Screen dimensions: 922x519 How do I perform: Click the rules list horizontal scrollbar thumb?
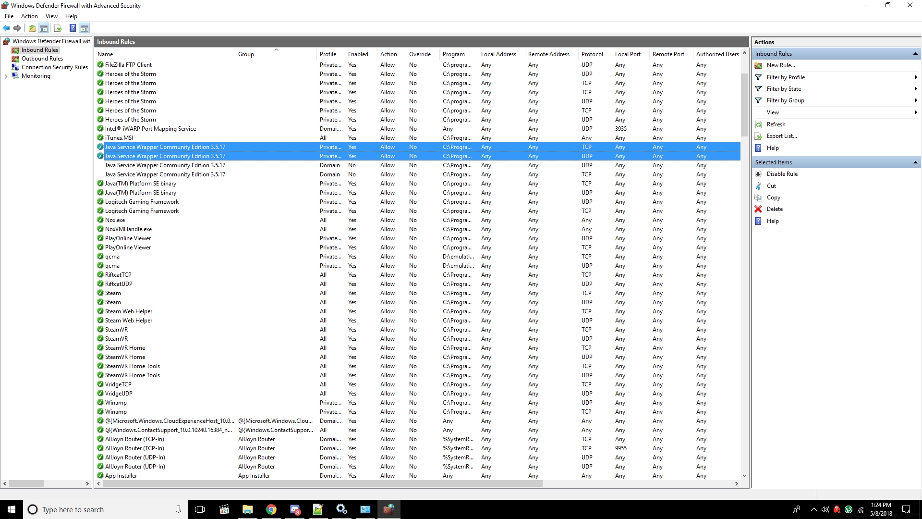322,484
